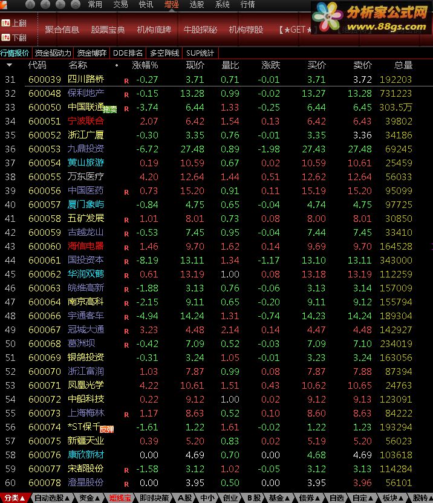
Task: Open the 选股 menu
Action: pos(197,4)
